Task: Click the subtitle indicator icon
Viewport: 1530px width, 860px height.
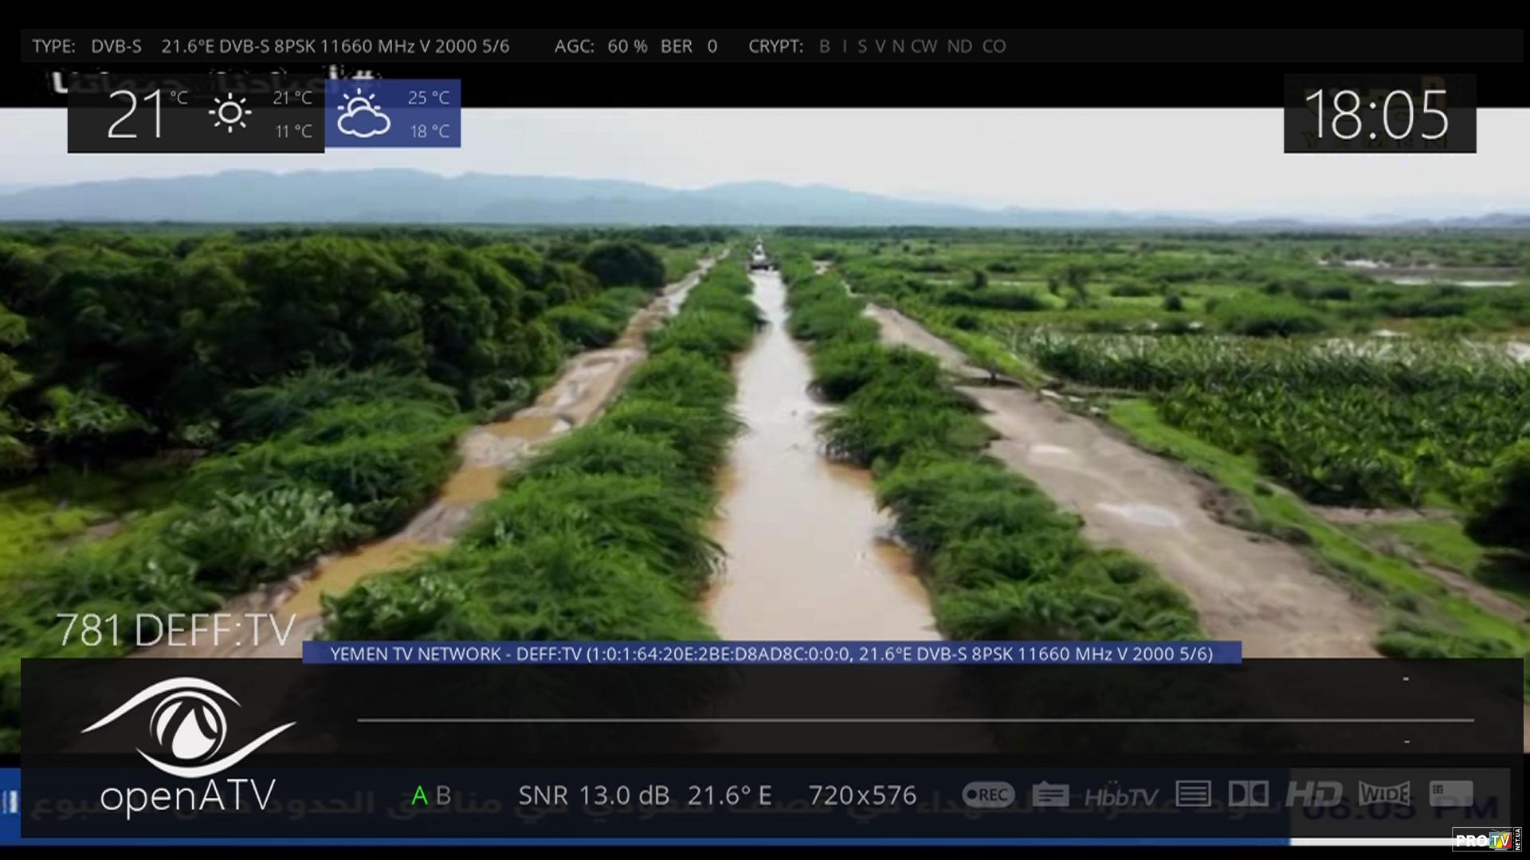Action: pos(1050,795)
